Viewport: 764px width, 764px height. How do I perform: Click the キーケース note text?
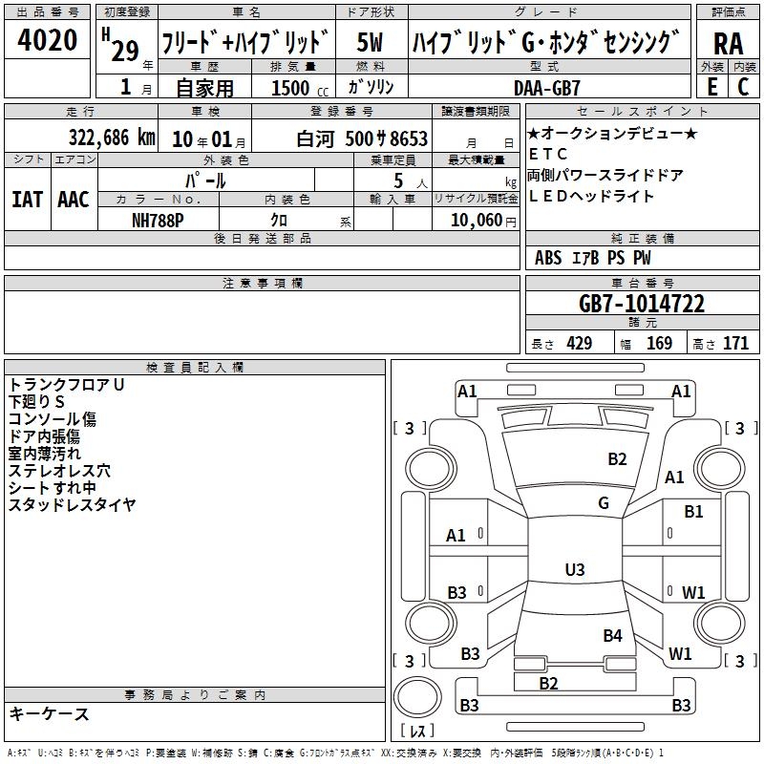click(x=49, y=713)
